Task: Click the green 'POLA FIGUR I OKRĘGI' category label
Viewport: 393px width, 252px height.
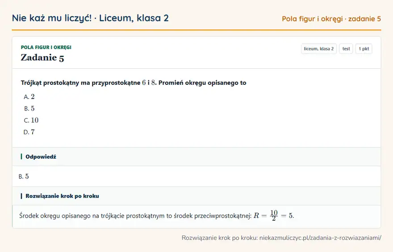Action: [46, 47]
